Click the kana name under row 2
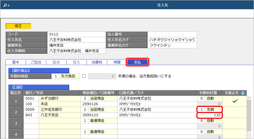This screenshot has height=139, width=254. tap(157, 115)
